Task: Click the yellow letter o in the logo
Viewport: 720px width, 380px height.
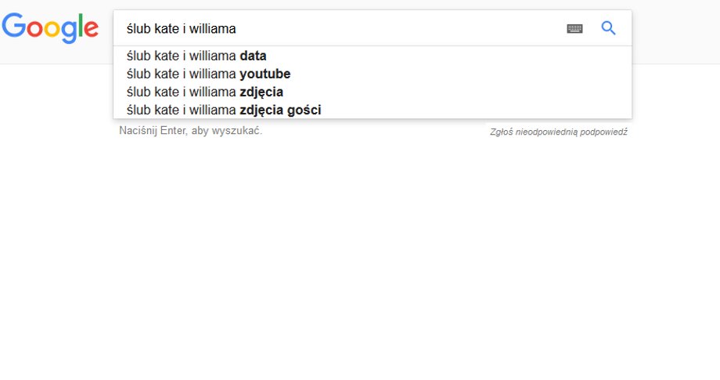Action: 52,28
